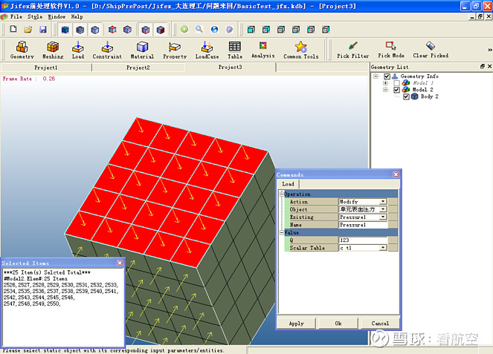Enable the Model 1 checkbox
This screenshot has width=493, height=354.
[397, 83]
